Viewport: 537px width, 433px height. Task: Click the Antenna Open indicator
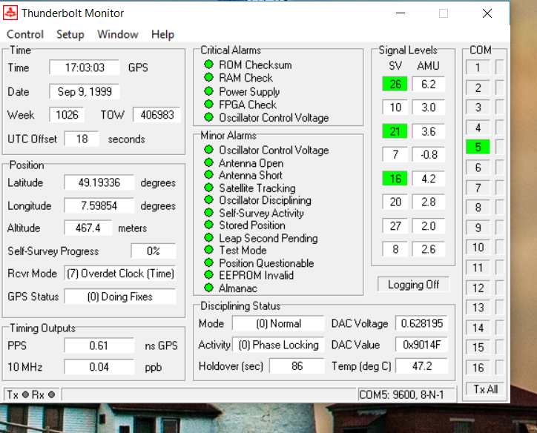coord(208,162)
